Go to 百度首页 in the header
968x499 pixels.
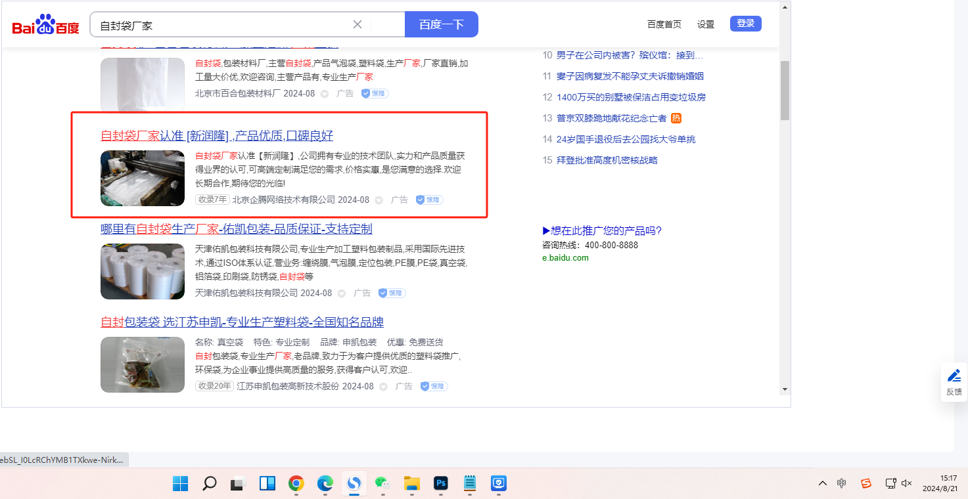tap(664, 24)
